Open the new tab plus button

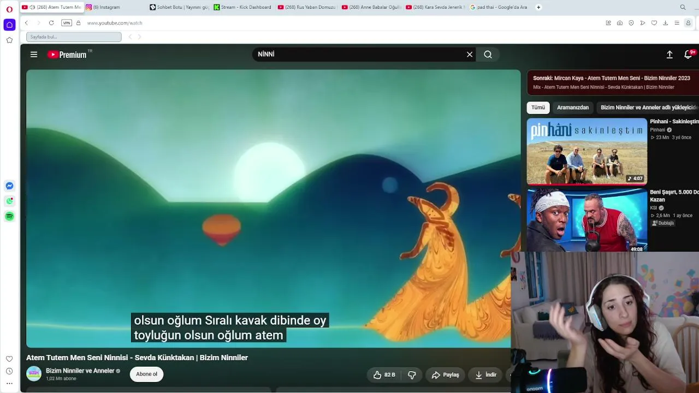click(538, 7)
